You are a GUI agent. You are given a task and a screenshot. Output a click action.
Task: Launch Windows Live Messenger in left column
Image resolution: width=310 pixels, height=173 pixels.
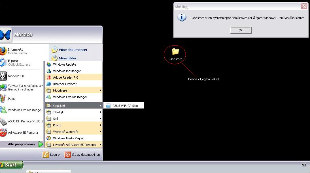point(22,110)
